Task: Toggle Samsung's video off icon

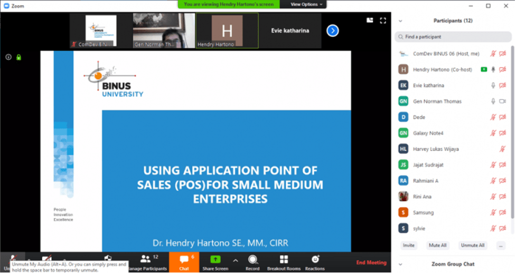Action: coord(502,212)
